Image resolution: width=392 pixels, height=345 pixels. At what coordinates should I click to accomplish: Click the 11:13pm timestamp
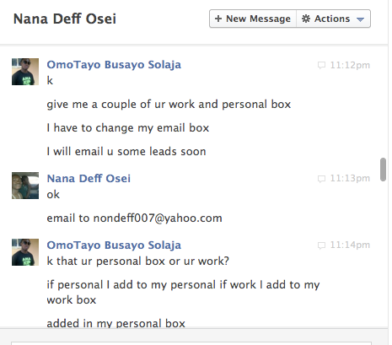(x=350, y=178)
